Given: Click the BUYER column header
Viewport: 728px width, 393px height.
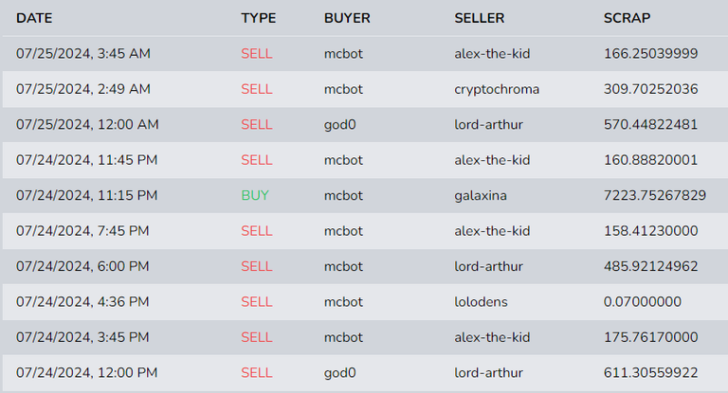Looking at the screenshot, I should 347,18.
